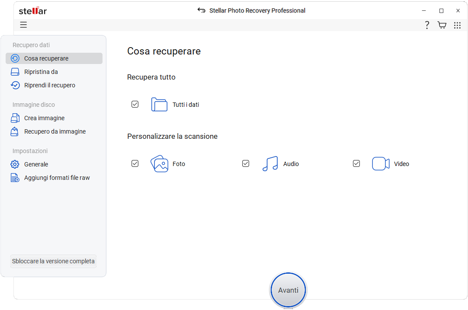Open Aggiungi formati file raw
Viewport: 468px width, 310px height.
54,178
